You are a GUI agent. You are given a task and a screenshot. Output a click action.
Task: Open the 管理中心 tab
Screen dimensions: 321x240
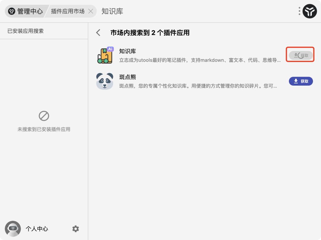coord(26,11)
